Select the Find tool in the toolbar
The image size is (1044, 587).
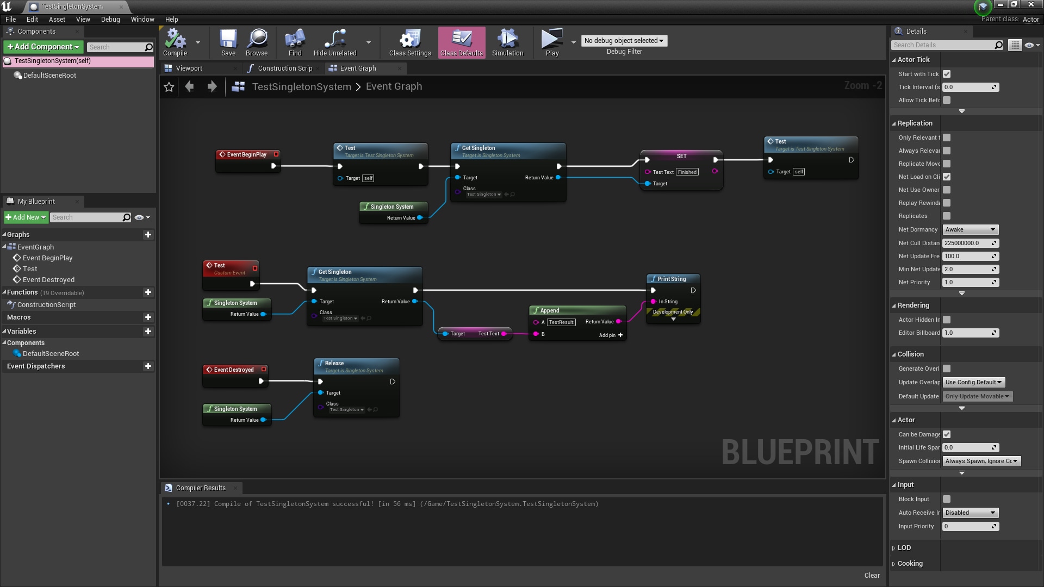pos(294,42)
